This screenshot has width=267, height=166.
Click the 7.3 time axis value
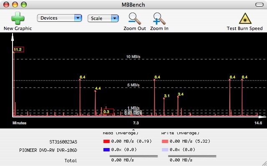coord(136,123)
